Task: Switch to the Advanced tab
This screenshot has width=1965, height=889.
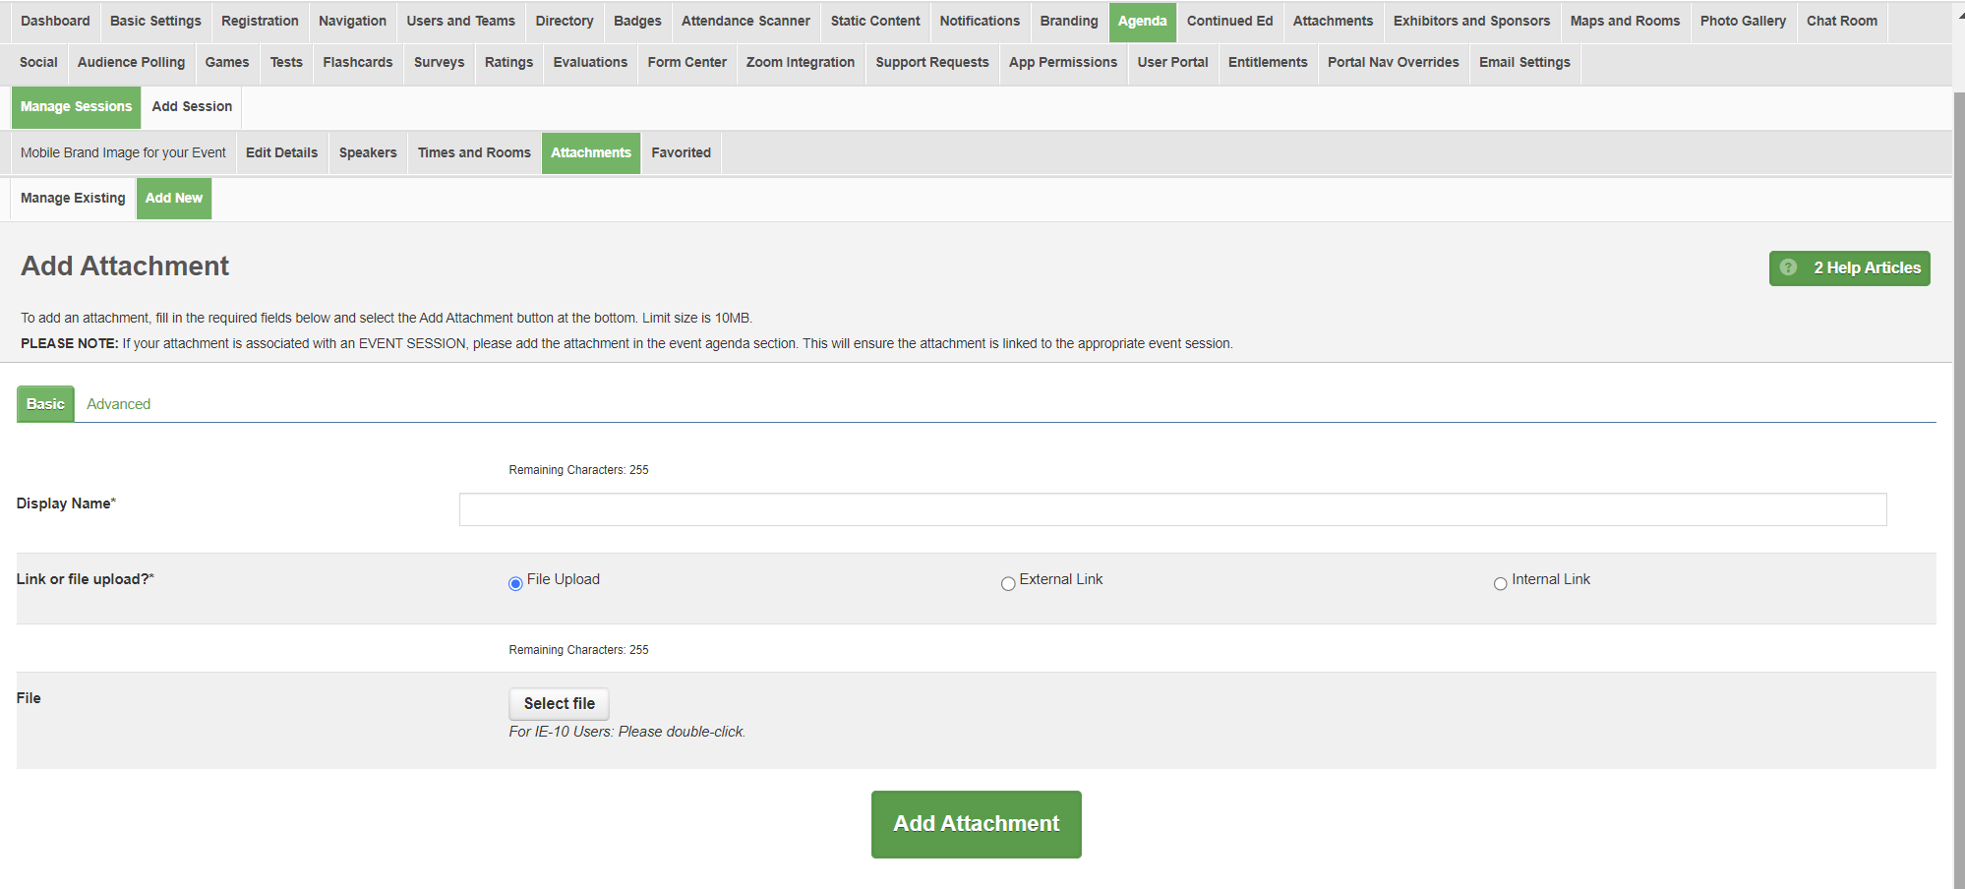Action: click(x=118, y=404)
